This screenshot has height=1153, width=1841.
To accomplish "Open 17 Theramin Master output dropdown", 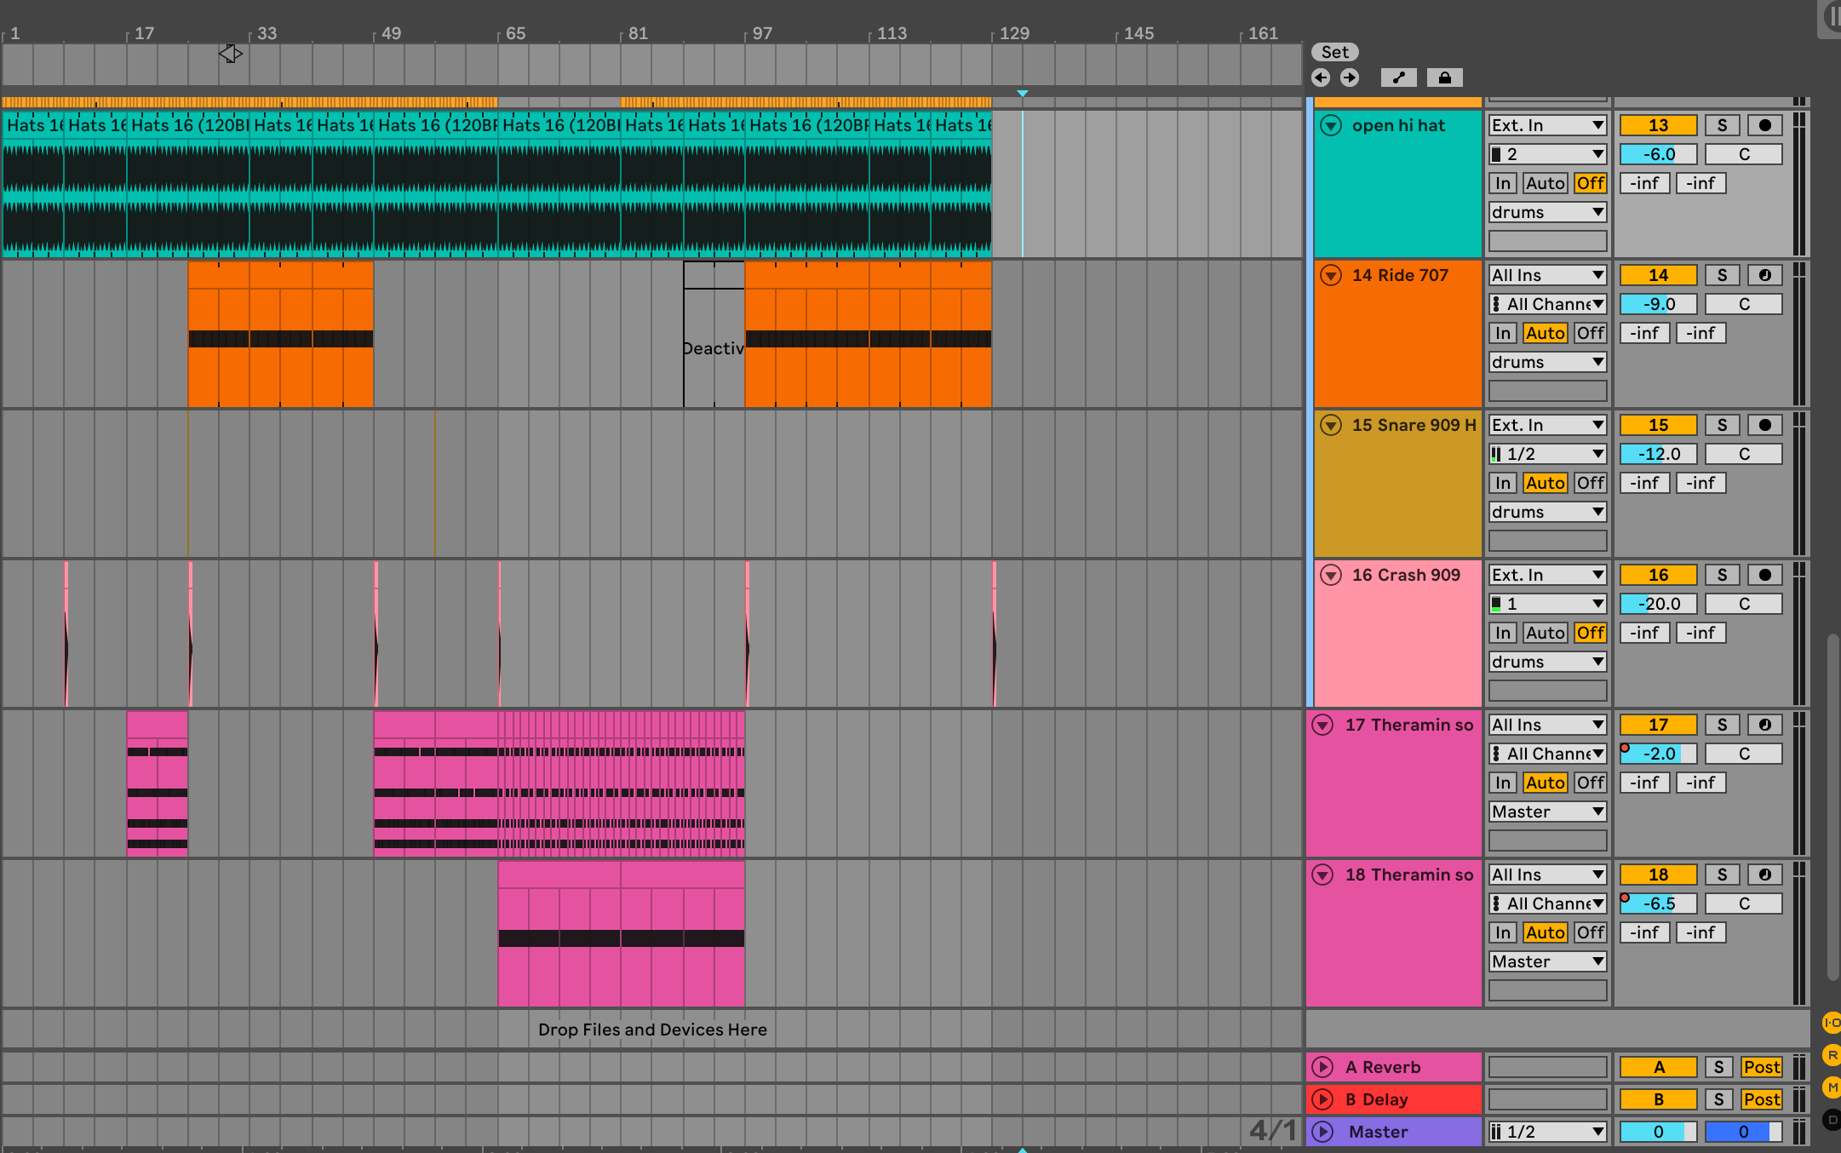I will [1547, 812].
